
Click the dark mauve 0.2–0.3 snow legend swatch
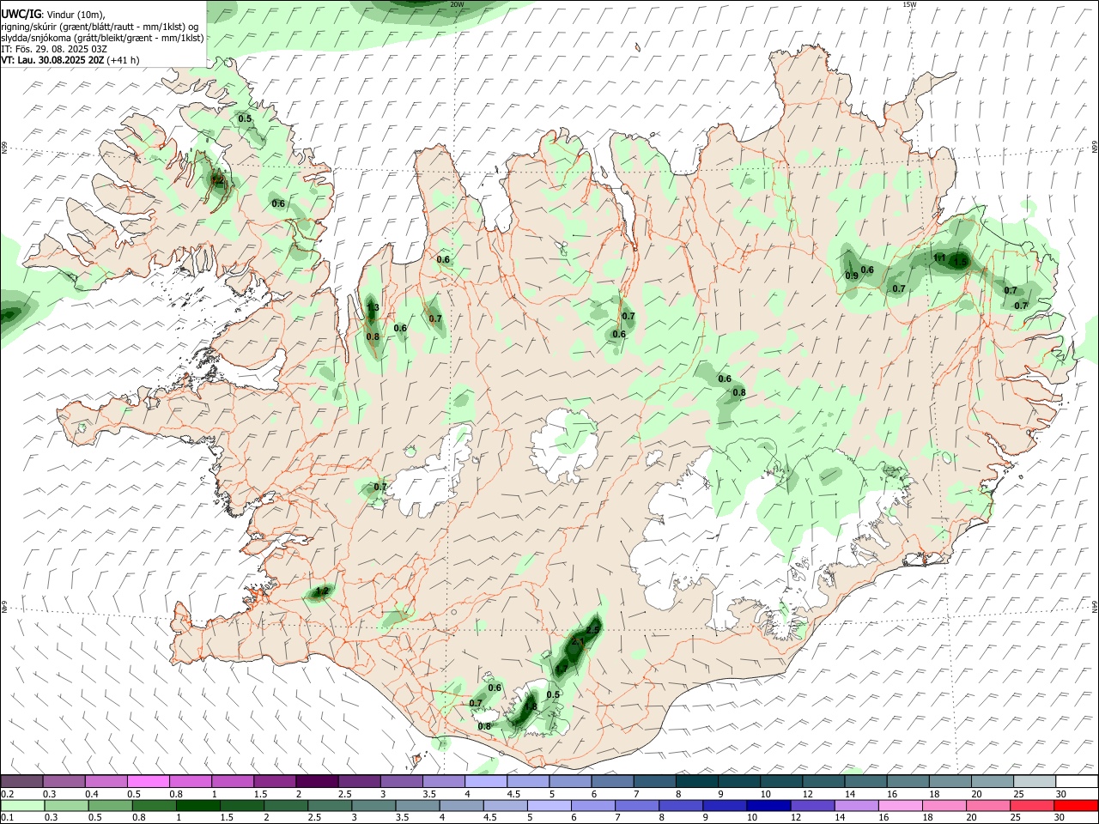pos(21,781)
